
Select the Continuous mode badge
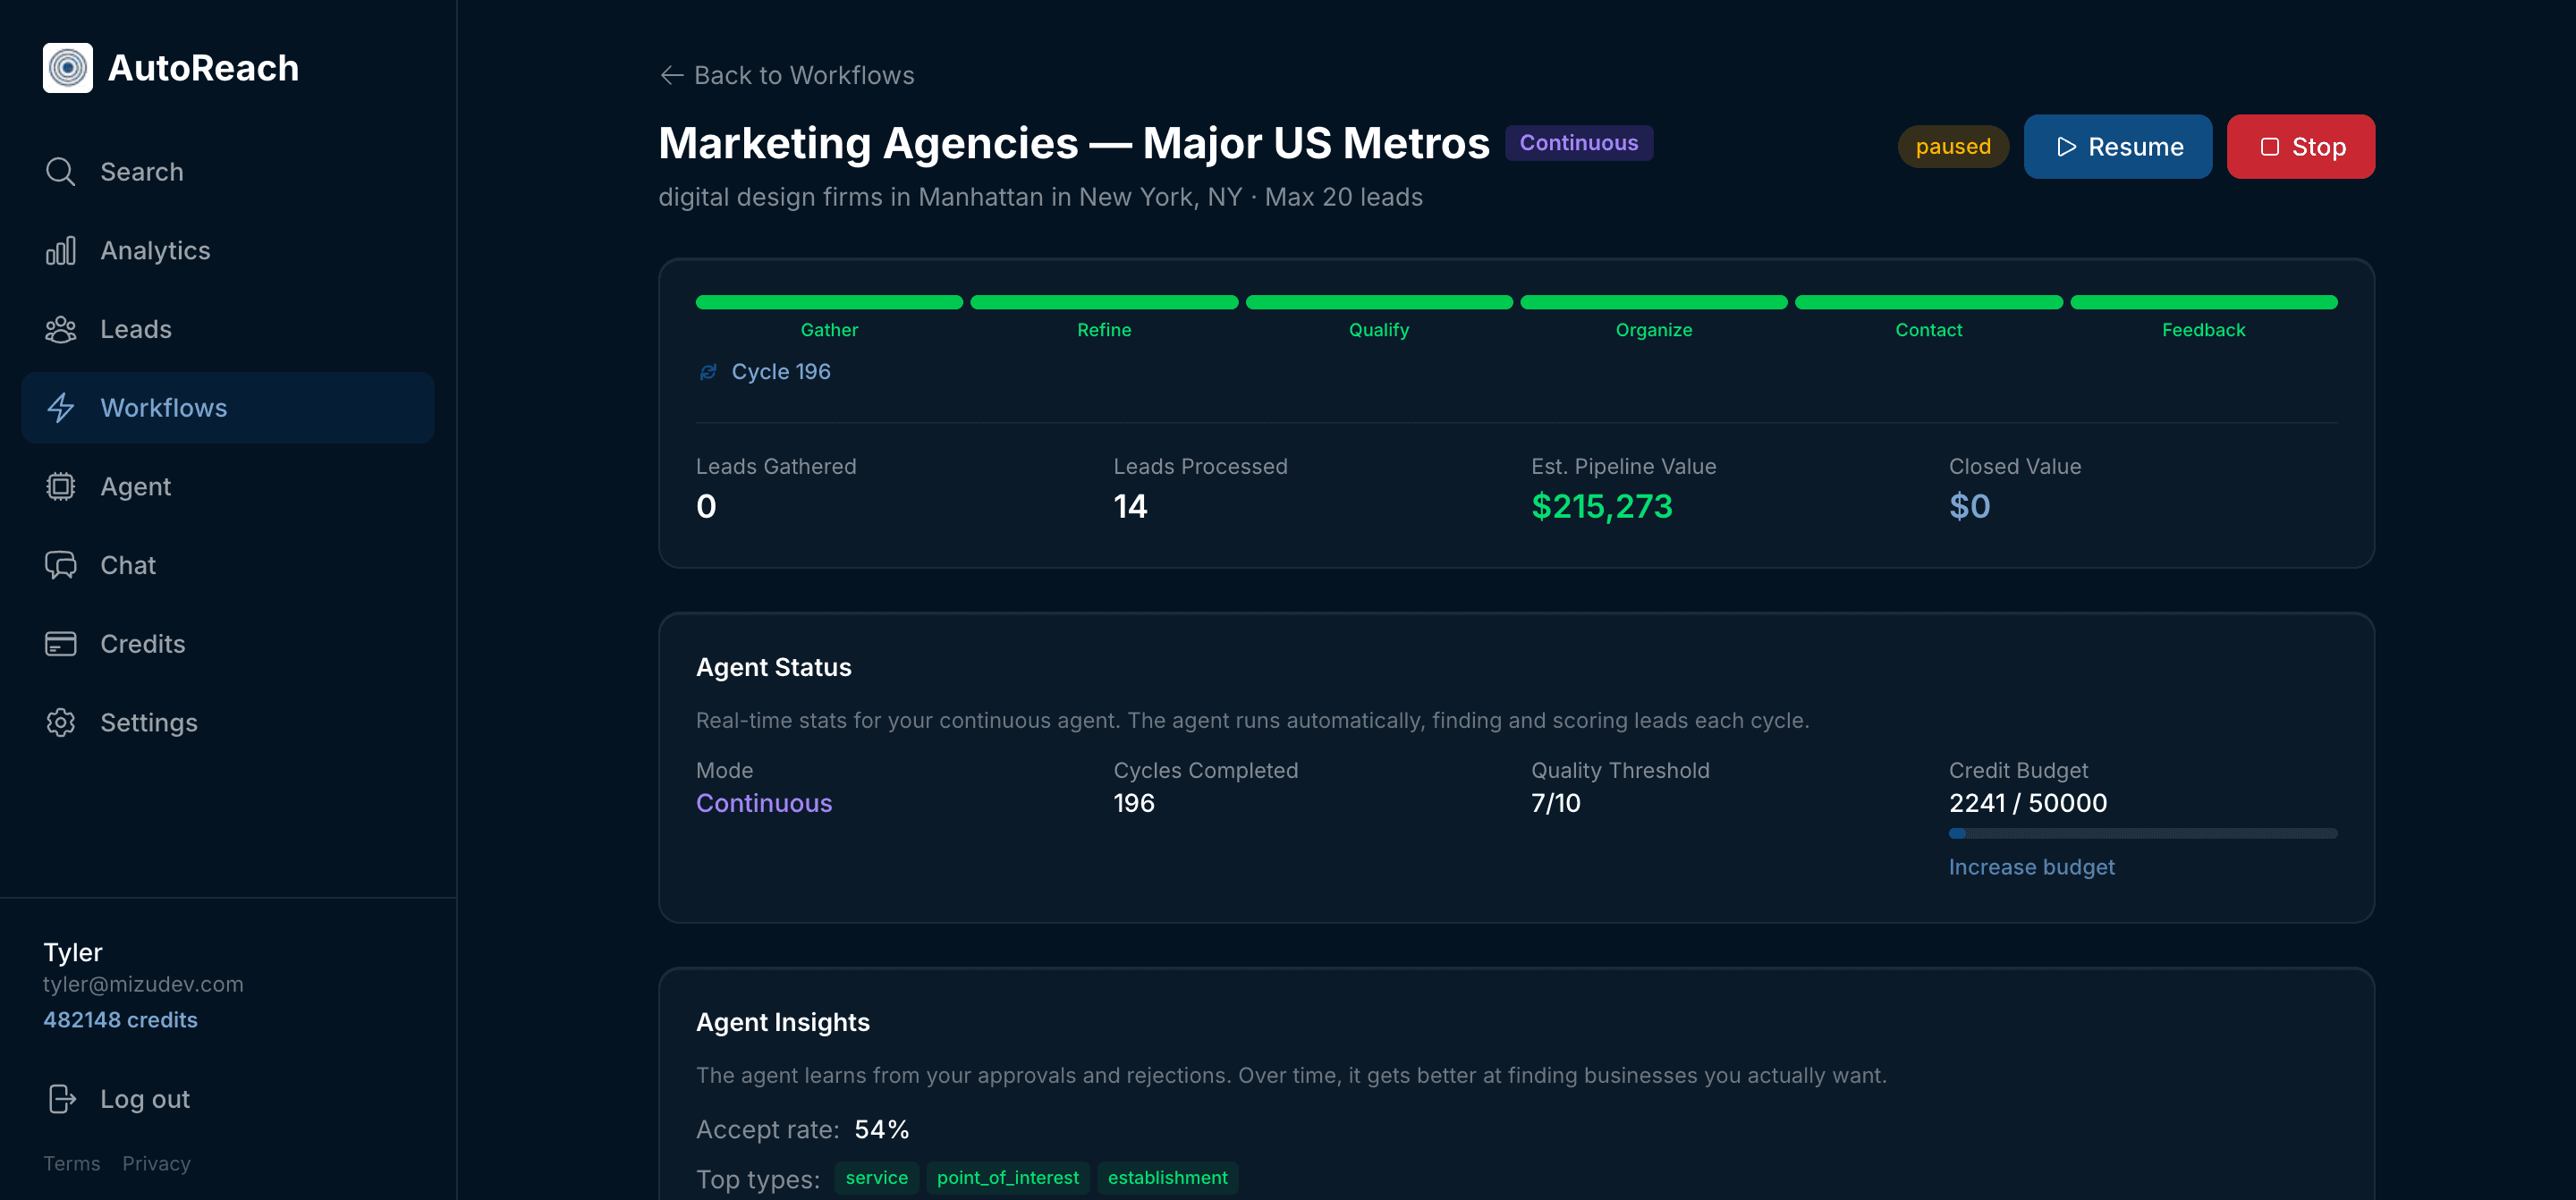click(x=1578, y=142)
